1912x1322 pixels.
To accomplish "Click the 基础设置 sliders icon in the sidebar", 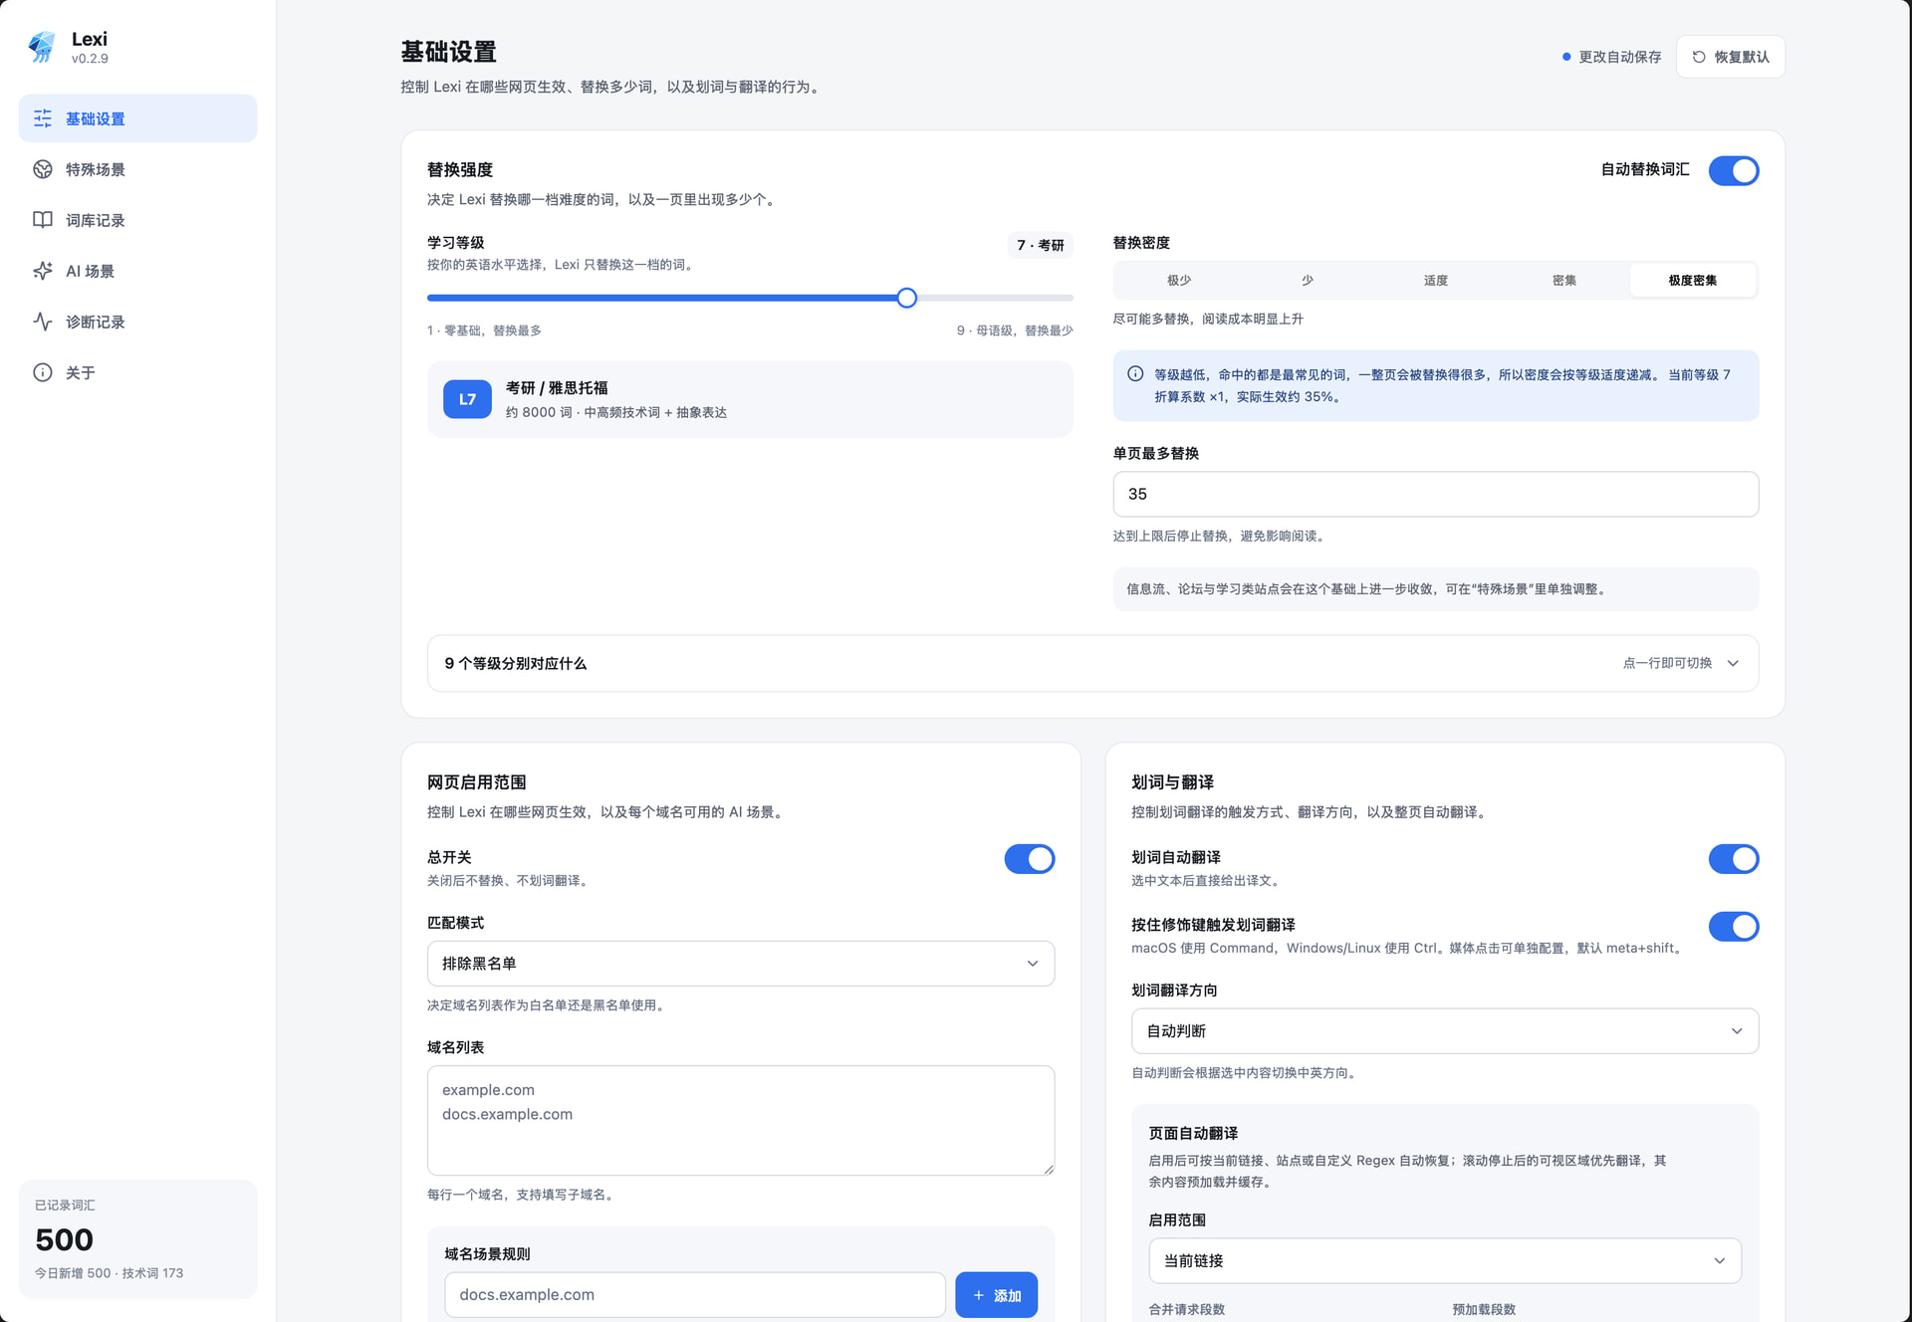I will tap(43, 118).
